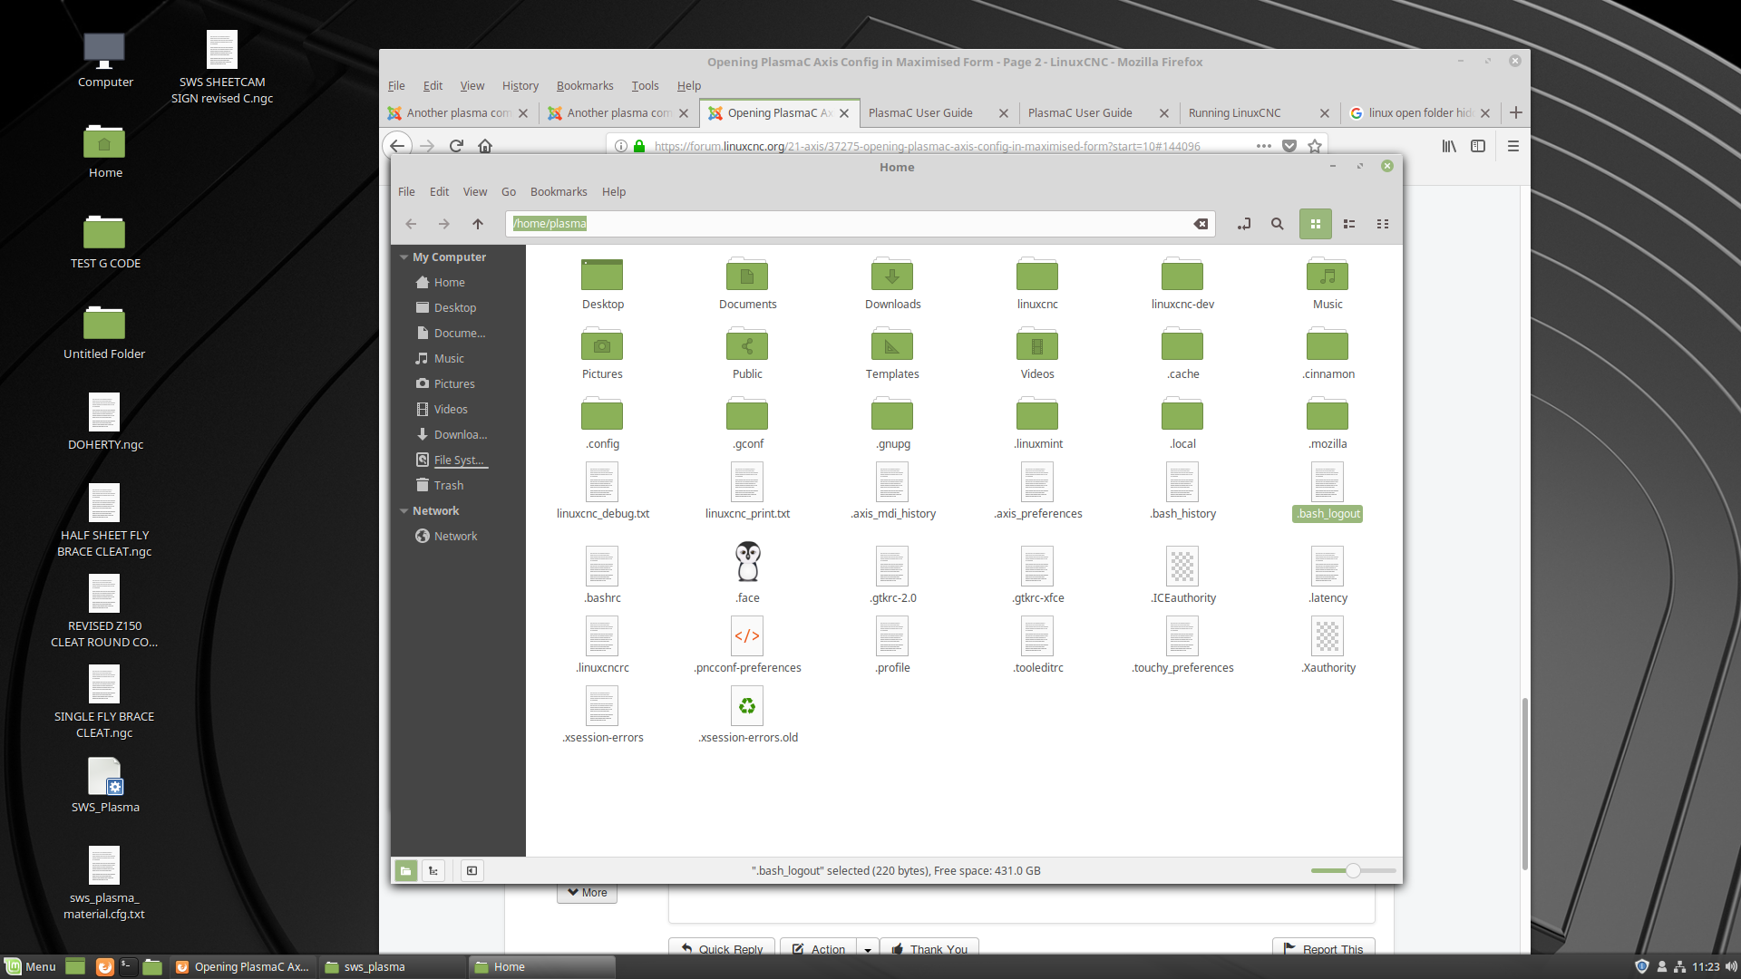1741x979 pixels.
Task: Switch to compact view mode
Action: point(1383,224)
